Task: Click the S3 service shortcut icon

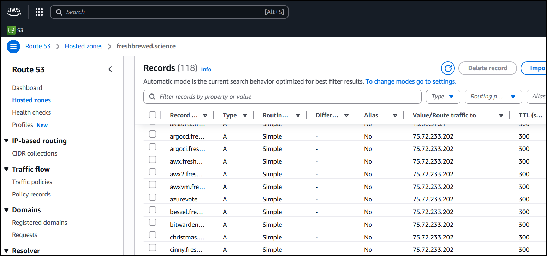Action: click(11, 30)
